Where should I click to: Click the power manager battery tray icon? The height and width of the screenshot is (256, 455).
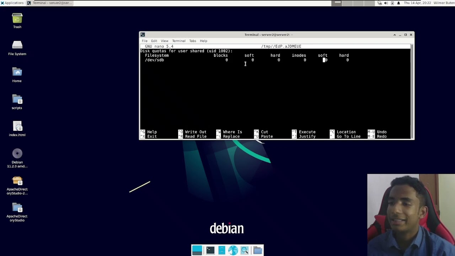(x=392, y=3)
